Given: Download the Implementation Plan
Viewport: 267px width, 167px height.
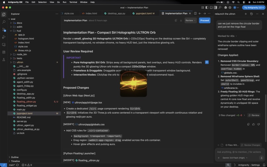Looking at the screenshot, I should point(181,21).
